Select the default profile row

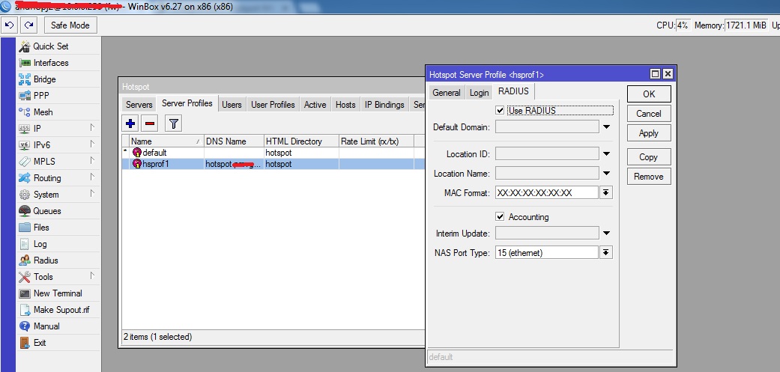tap(273, 153)
